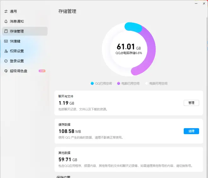Image resolution: width=208 pixels, height=178 pixels.
Task: Select the 聊天与文件 card heading
Action: (x=66, y=96)
